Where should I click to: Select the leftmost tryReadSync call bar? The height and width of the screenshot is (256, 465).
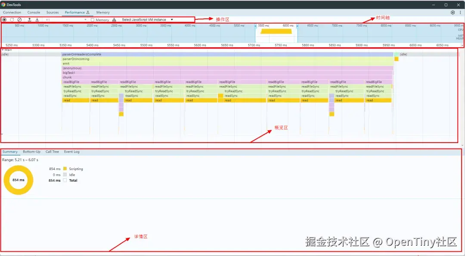pyautogui.click(x=76, y=91)
